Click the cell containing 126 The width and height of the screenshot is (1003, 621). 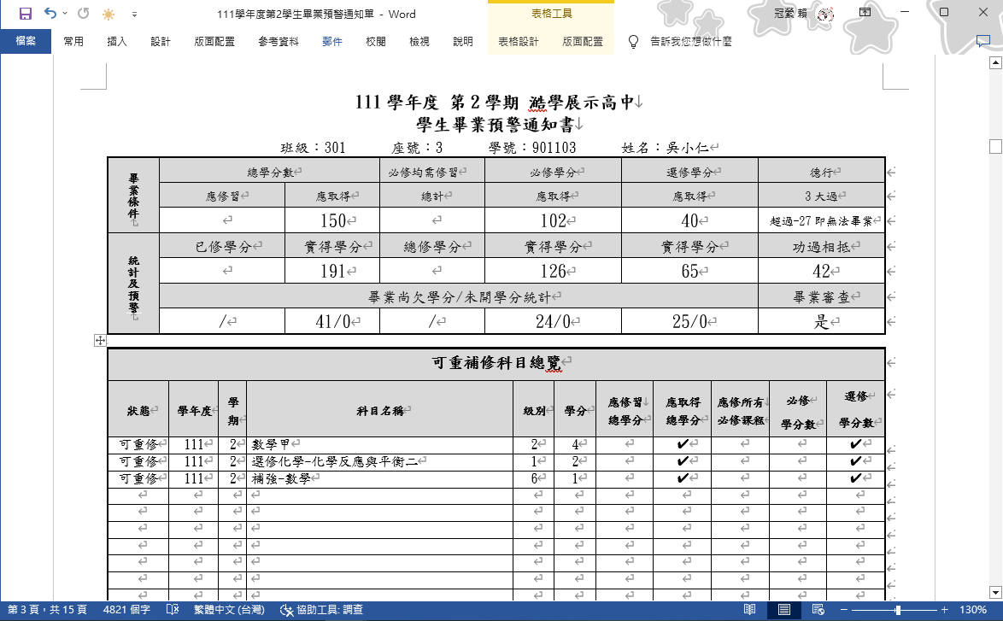pos(553,271)
